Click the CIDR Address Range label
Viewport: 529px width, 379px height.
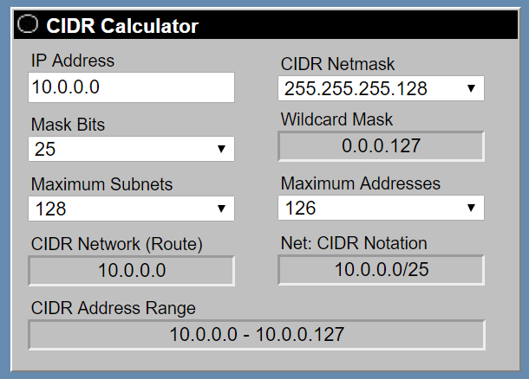pyautogui.click(x=114, y=308)
